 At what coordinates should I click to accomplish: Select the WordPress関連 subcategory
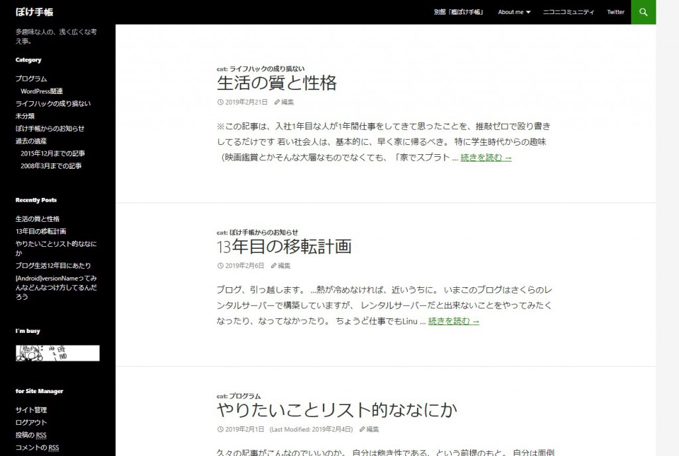42,91
